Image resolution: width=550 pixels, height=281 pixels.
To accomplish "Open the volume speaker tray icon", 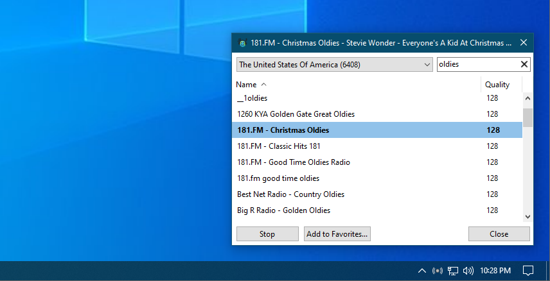I will 468,271.
